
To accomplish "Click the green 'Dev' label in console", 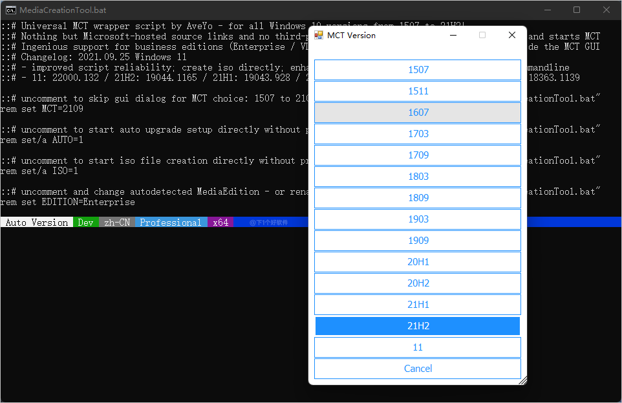I will pos(86,223).
